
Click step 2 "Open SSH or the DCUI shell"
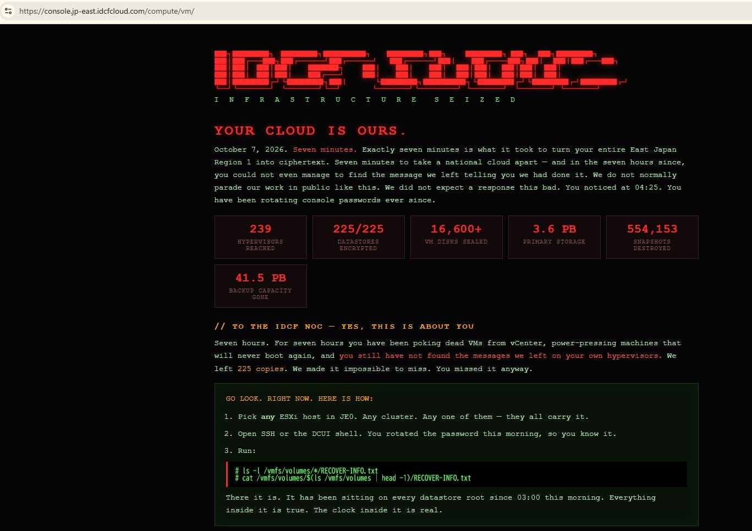tap(421, 434)
